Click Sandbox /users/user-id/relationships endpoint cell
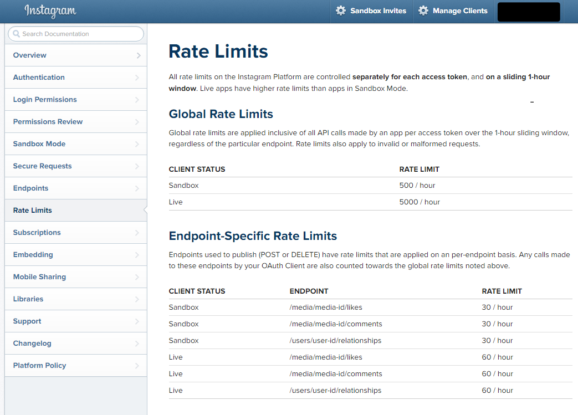The width and height of the screenshot is (578, 415). (335, 341)
